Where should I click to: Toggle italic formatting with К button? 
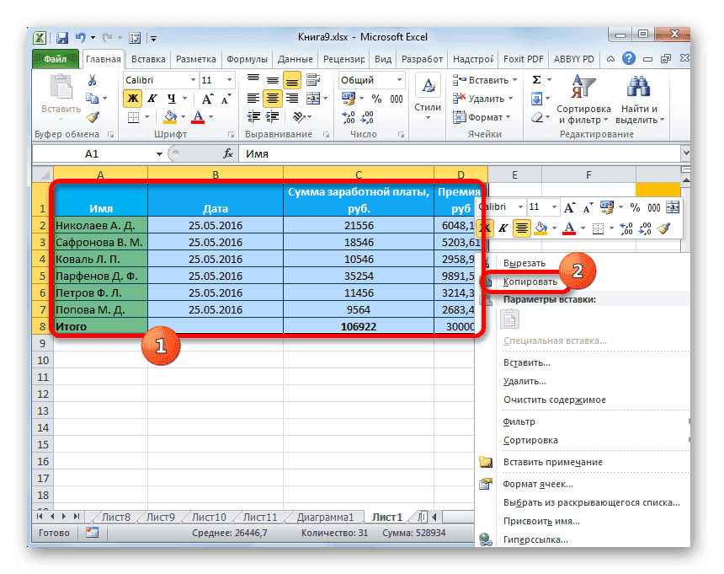coord(153,97)
